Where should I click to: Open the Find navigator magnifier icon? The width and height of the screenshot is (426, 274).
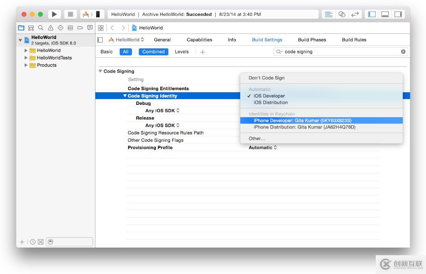[41, 28]
